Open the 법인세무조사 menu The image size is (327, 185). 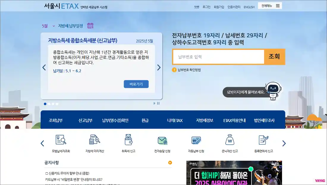264,121
